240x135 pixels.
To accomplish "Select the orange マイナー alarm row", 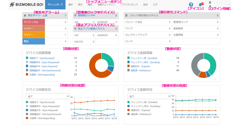I will point(45,35).
